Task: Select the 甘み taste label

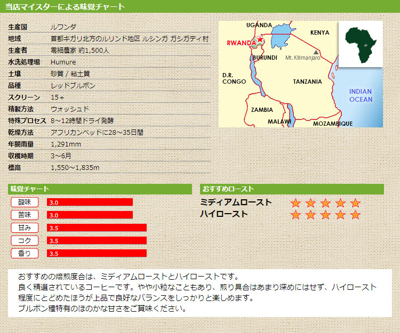Action: click(x=25, y=228)
